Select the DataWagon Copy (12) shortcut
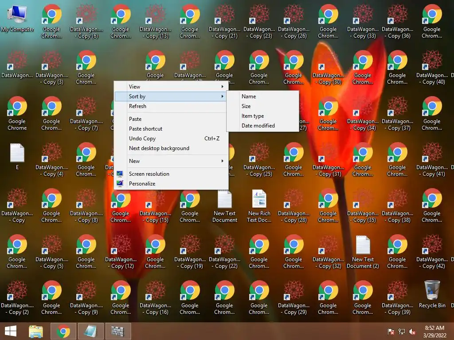Image resolution: width=454 pixels, height=340 pixels. click(x=121, y=252)
